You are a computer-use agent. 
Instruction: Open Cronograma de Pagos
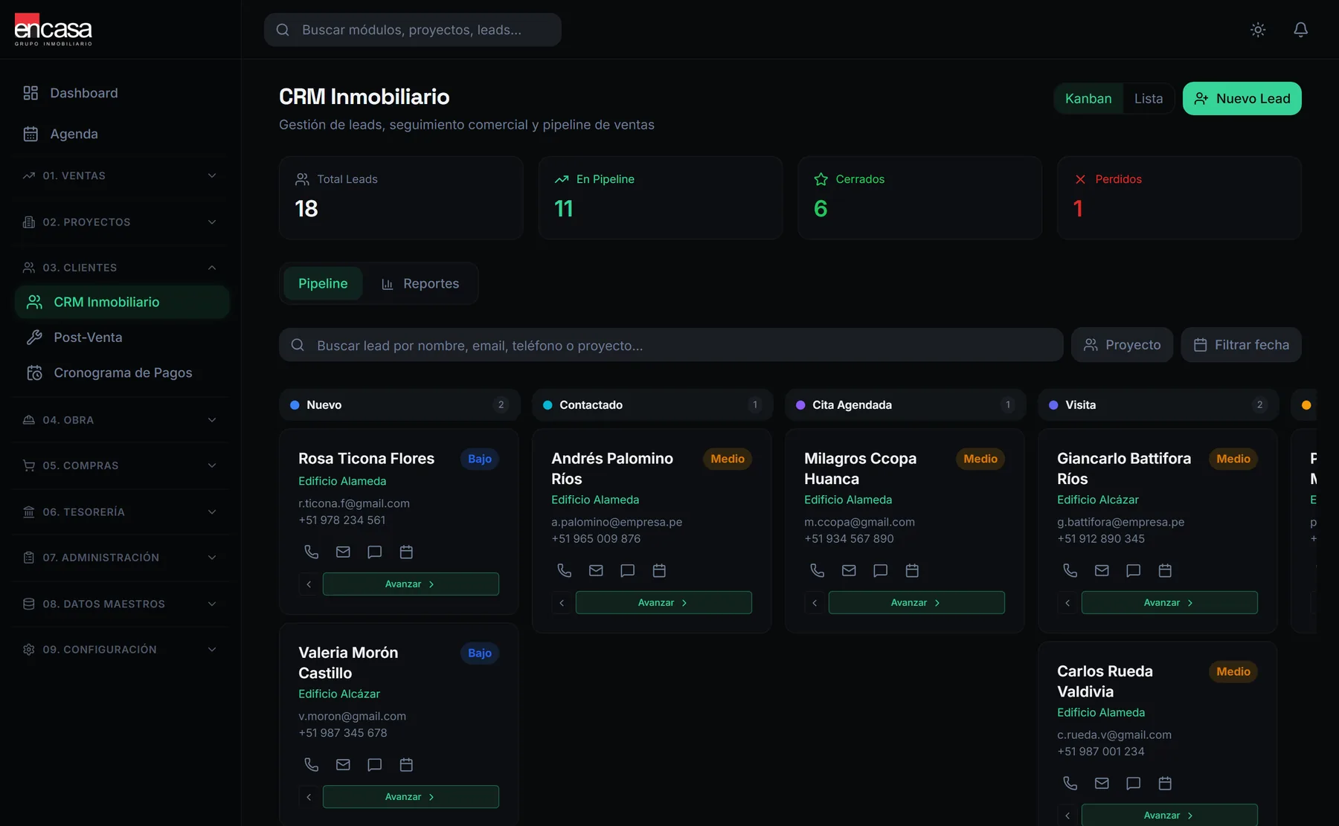pyautogui.click(x=122, y=372)
